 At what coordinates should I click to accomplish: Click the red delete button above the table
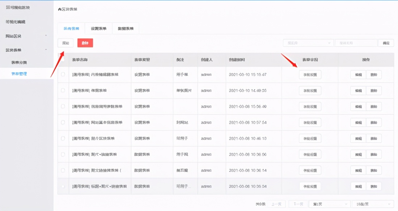[x=85, y=43]
